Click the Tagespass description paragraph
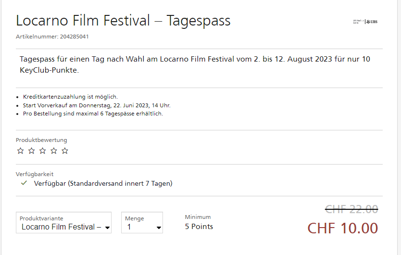This screenshot has width=401, height=255. point(195,64)
